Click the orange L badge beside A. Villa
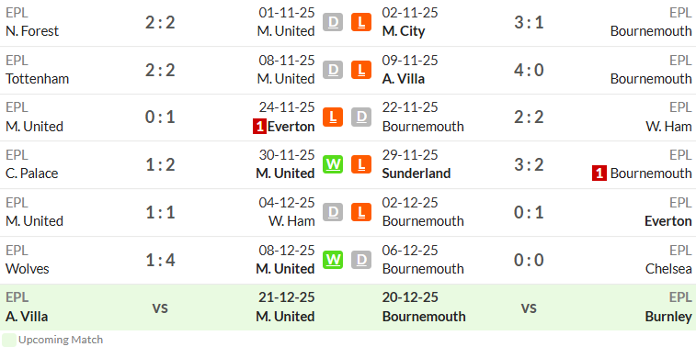This screenshot has height=358, width=696. [x=361, y=70]
